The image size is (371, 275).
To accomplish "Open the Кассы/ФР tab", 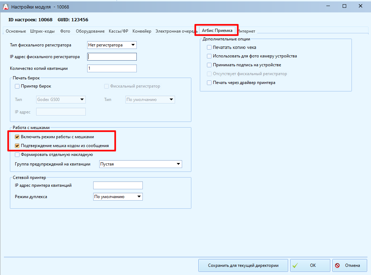I will click(118, 31).
